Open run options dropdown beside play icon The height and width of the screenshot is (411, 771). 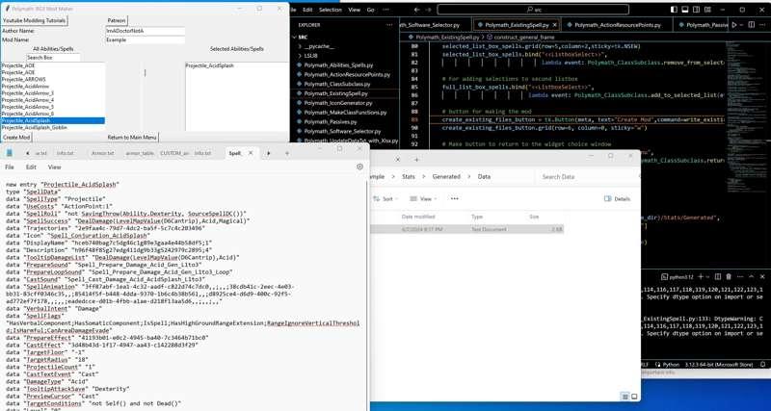(x=741, y=25)
